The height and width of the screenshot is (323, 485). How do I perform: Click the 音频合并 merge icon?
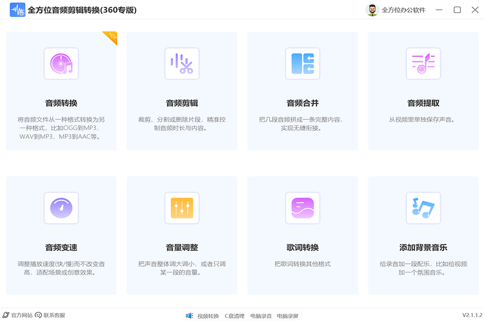click(x=303, y=64)
